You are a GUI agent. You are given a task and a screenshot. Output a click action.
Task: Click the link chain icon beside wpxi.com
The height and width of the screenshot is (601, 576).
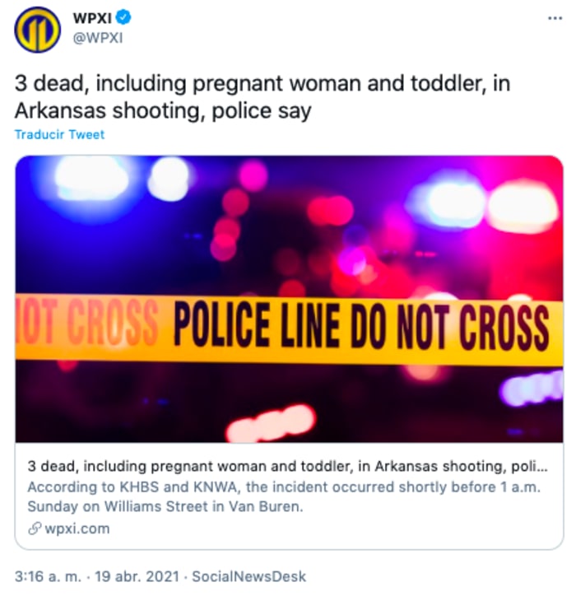click(35, 529)
